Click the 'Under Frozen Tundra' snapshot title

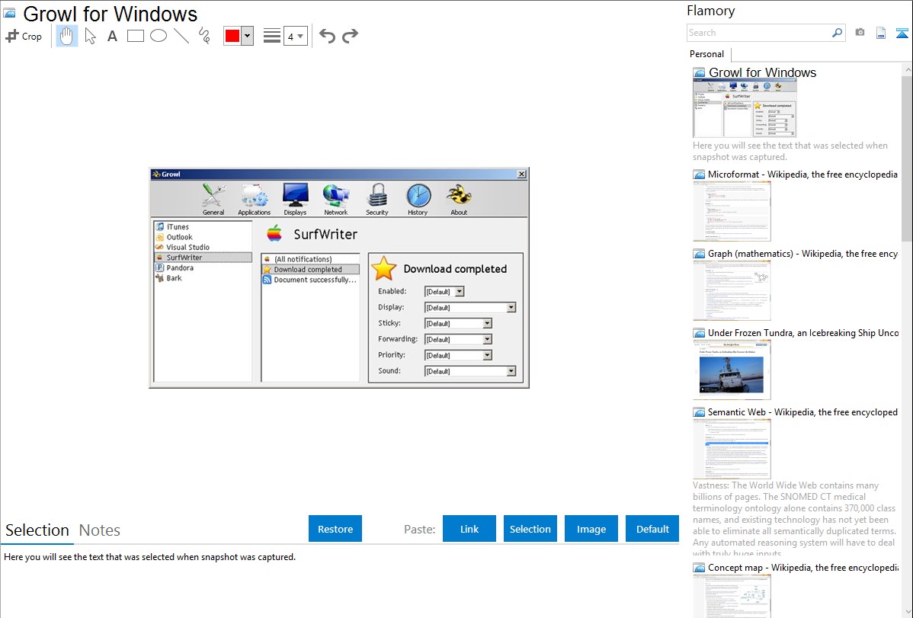803,332
